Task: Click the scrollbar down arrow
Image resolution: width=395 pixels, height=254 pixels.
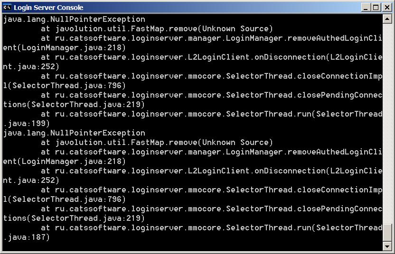Action: (x=387, y=246)
